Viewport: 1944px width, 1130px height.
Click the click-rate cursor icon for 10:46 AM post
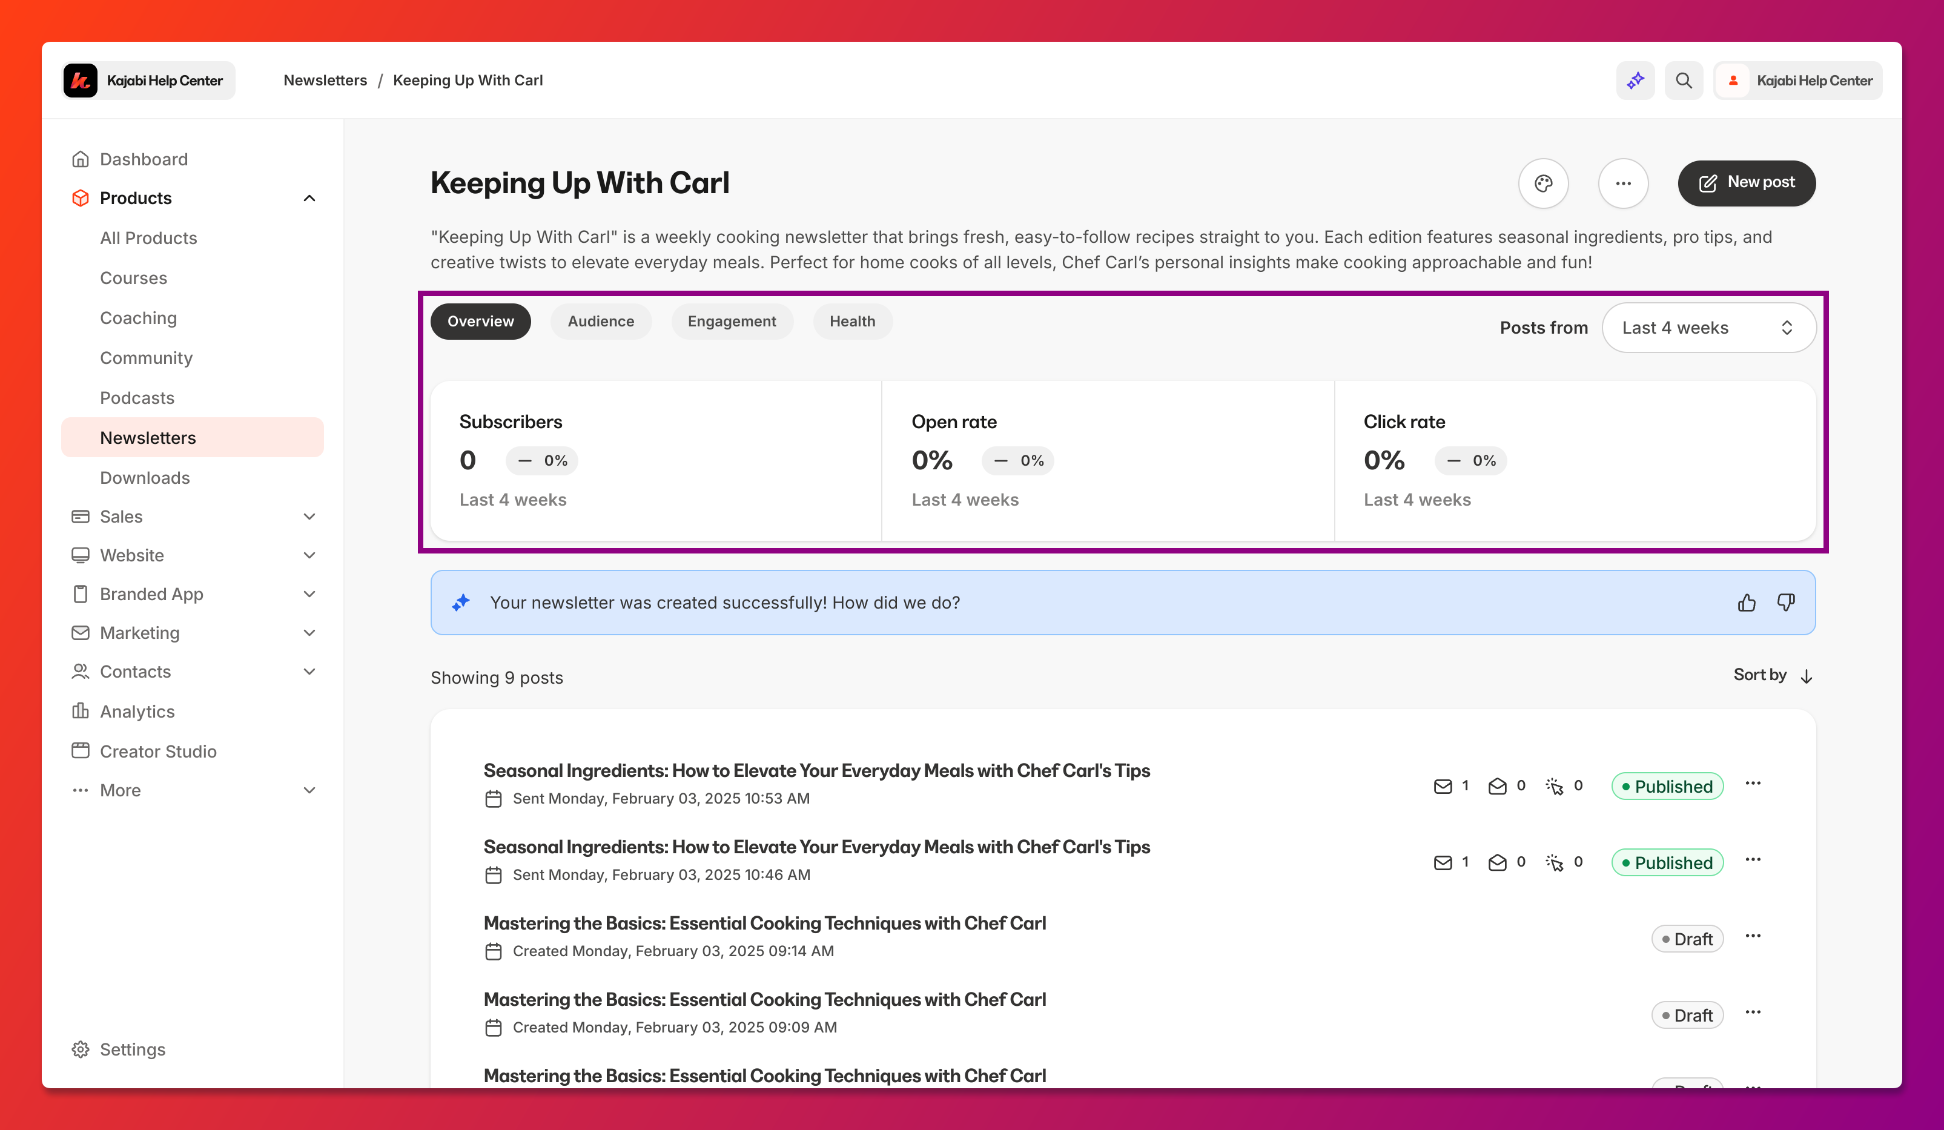click(x=1555, y=862)
